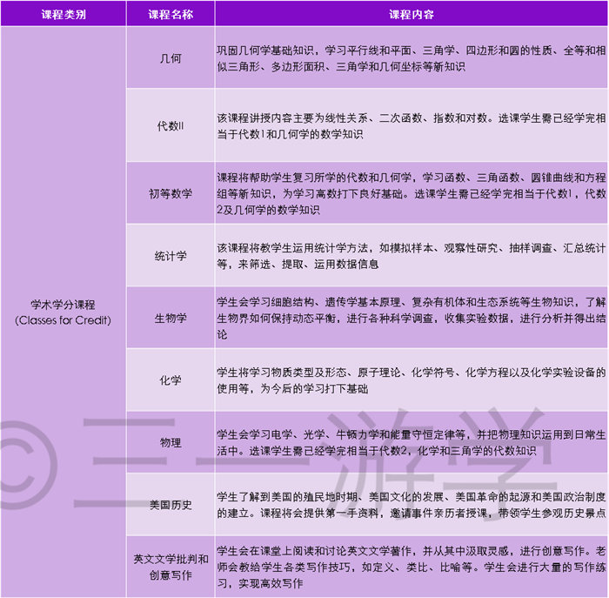Select the 化学 course name cell
Screen dimensions: 609x598
[171, 380]
